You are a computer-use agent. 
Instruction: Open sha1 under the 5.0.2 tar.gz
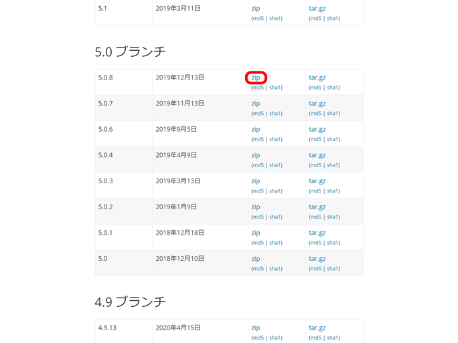(333, 217)
